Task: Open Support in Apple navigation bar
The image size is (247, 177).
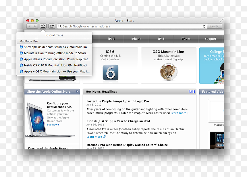Action: (211, 39)
